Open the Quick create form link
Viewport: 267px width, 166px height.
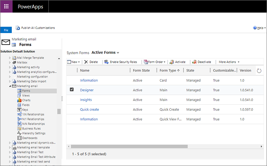[x=89, y=110]
